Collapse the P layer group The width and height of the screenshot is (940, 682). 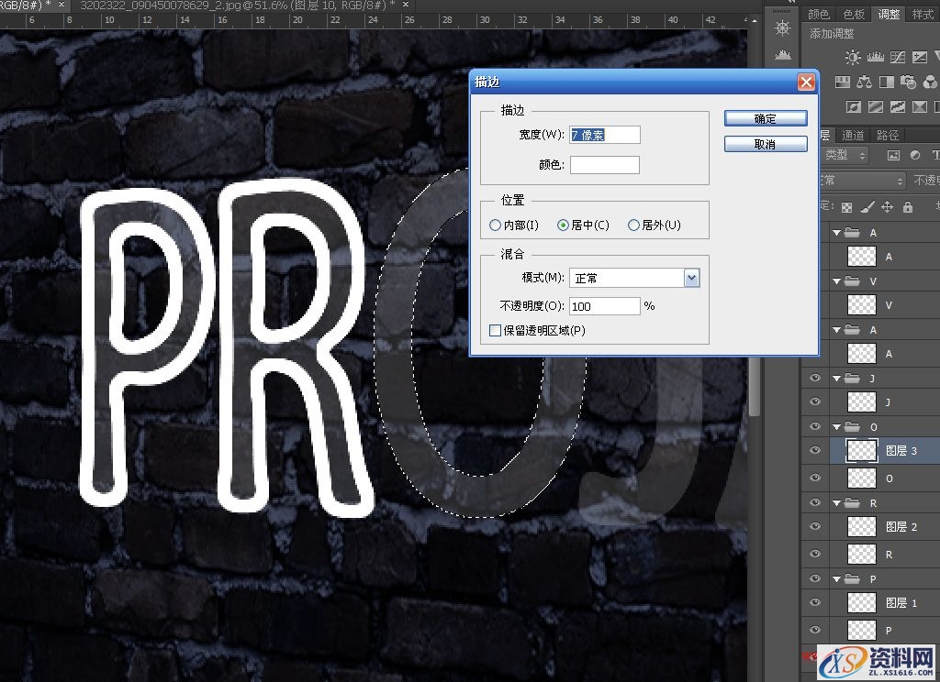[837, 579]
